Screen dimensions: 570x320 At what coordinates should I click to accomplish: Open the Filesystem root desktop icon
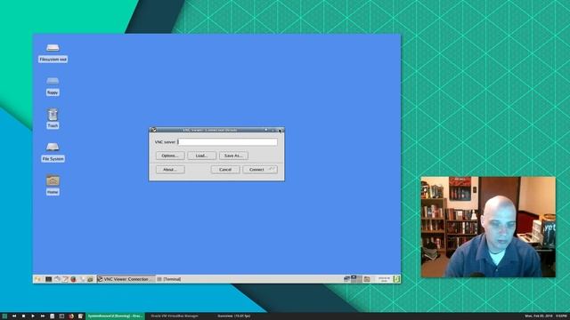(53, 52)
